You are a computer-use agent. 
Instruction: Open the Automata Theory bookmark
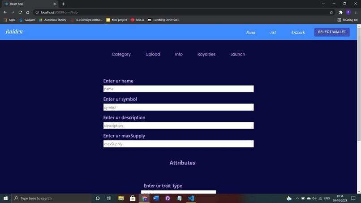click(x=52, y=20)
